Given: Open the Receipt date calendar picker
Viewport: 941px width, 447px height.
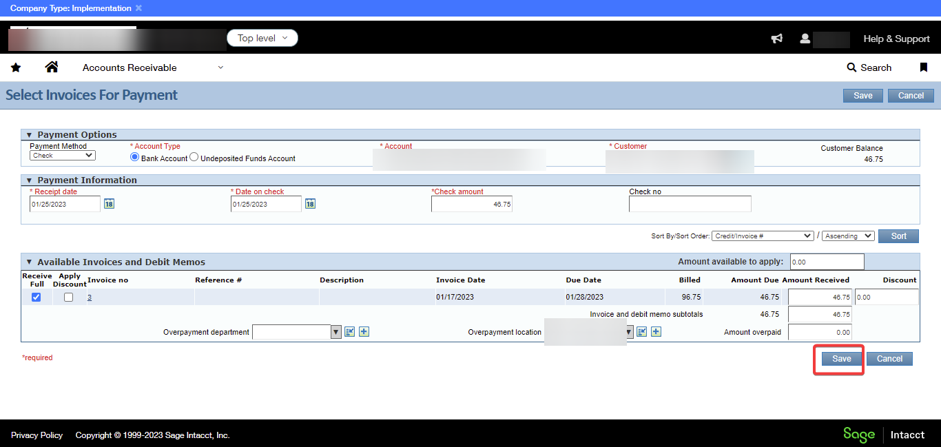Looking at the screenshot, I should click(x=109, y=204).
